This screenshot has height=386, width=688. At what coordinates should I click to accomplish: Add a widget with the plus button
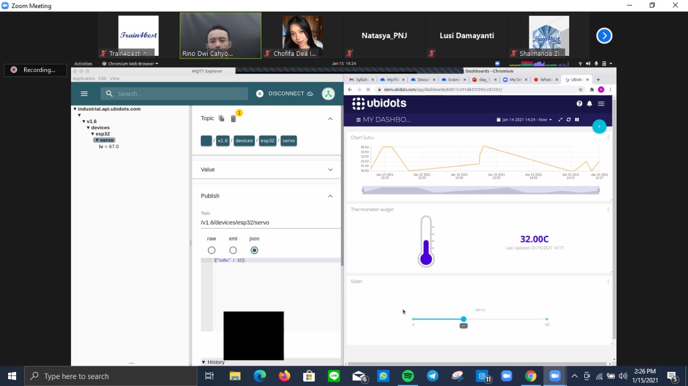click(599, 126)
